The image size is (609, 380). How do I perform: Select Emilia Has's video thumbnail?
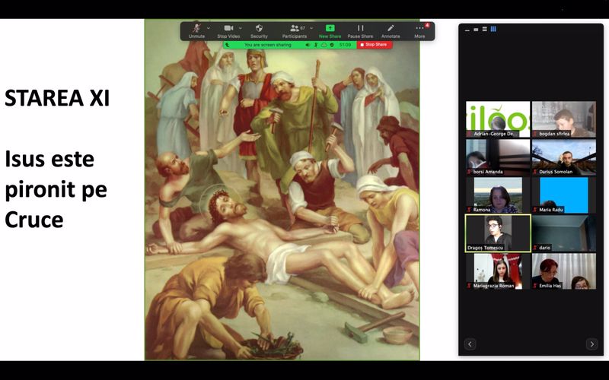click(x=563, y=271)
